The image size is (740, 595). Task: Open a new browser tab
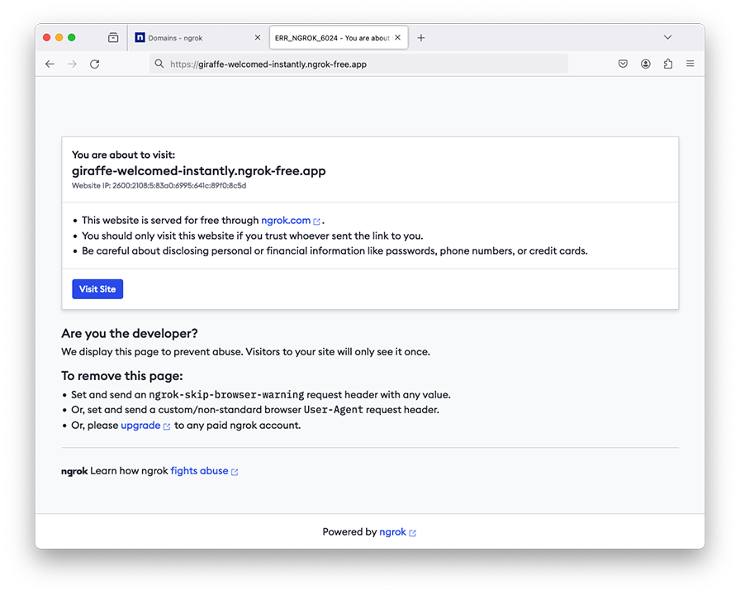421,38
